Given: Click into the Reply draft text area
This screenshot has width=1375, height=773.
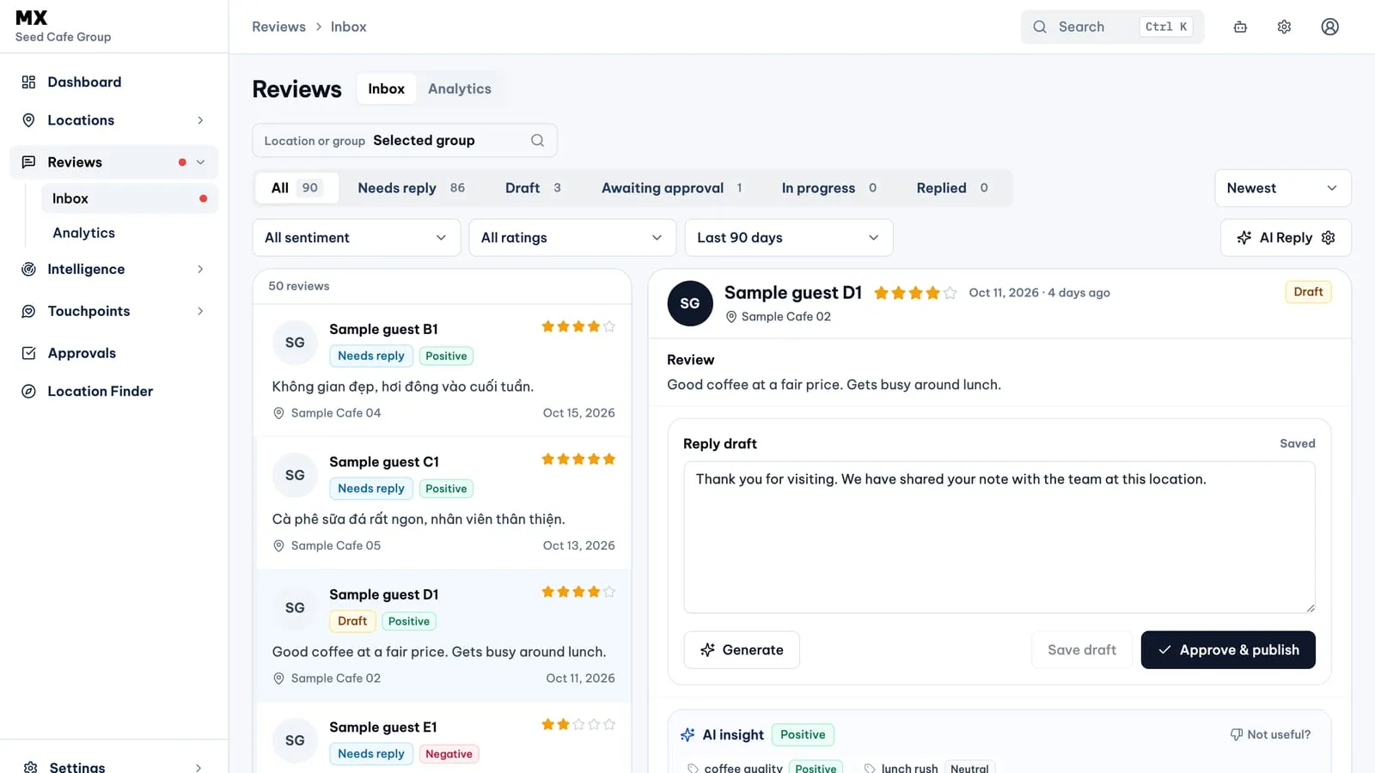Looking at the screenshot, I should point(999,537).
